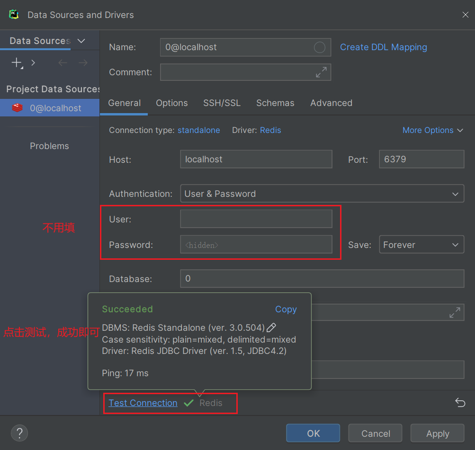Open the Schemas tab
The width and height of the screenshot is (475, 450).
(275, 103)
